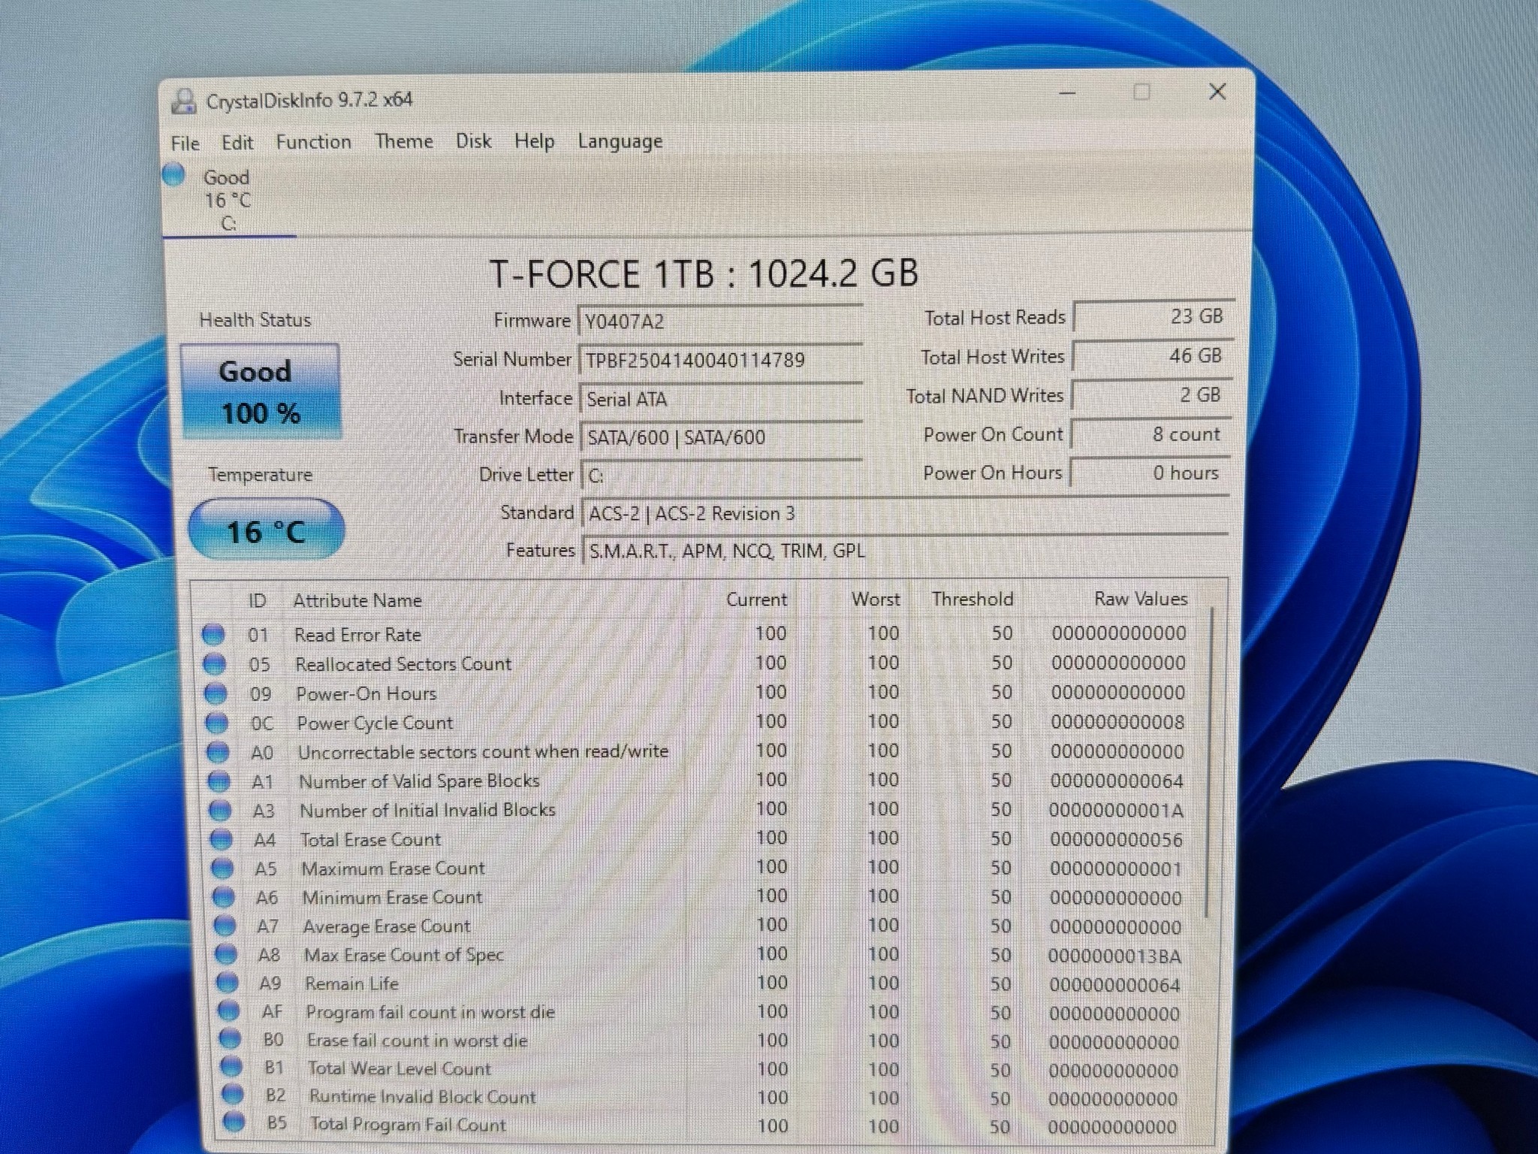
Task: Click the Attribute Name column header
Action: [357, 601]
